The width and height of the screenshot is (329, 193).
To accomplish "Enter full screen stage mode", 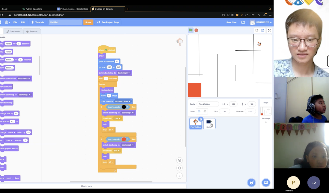I will (x=269, y=30).
